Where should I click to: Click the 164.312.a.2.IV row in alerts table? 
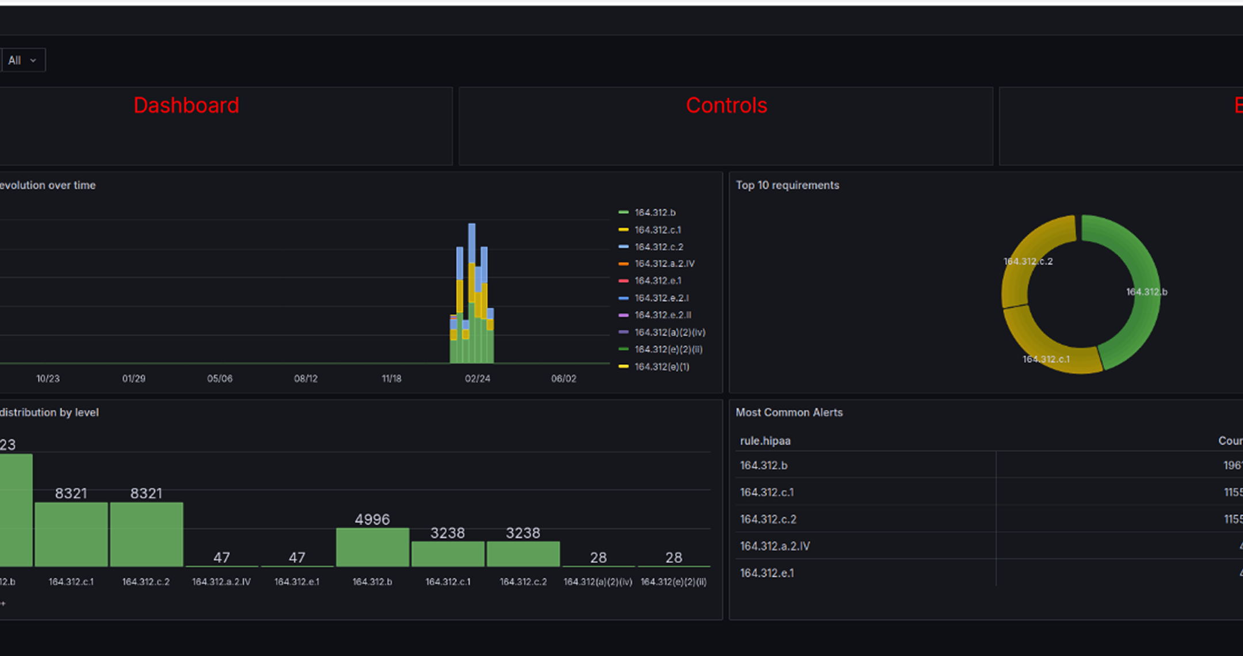(x=989, y=546)
